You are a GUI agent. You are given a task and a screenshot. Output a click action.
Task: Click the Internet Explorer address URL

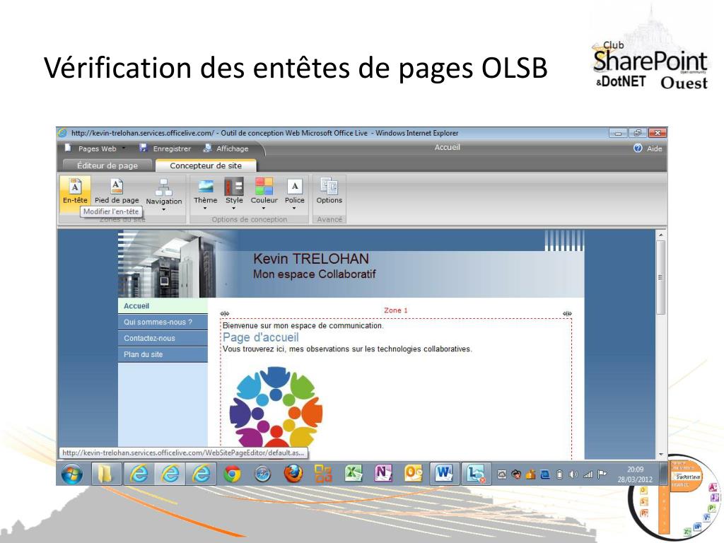[x=142, y=133]
